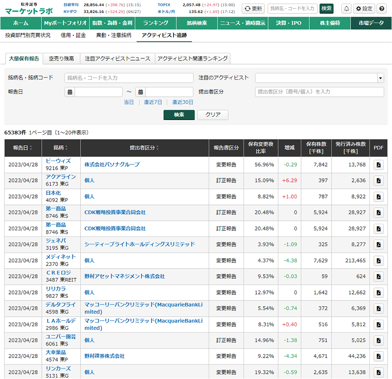Screen dimensions: 392x379
Task: Open ニュース・適時開示 menu
Action: pos(243,23)
